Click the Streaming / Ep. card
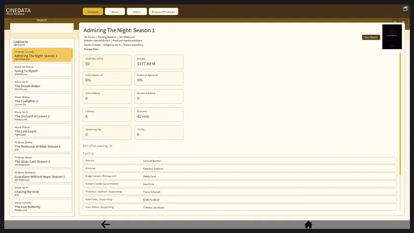Screen dimensions: 414x233 click(107, 132)
